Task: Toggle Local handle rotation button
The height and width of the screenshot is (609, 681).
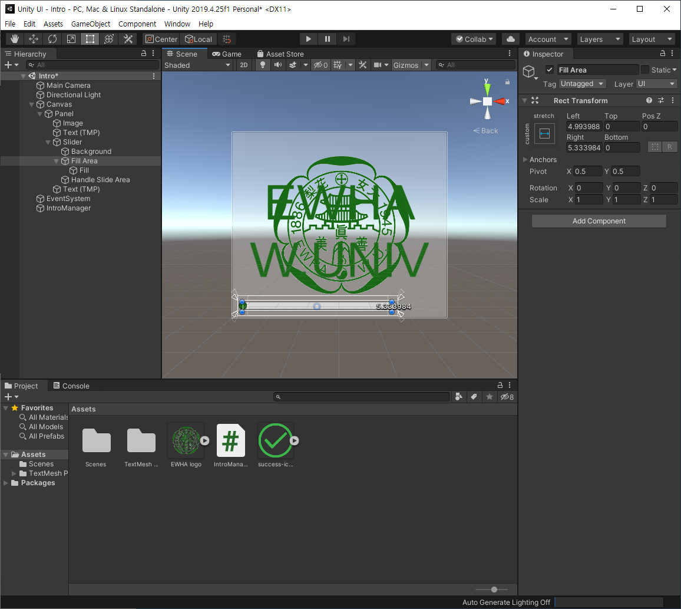Action: (199, 39)
